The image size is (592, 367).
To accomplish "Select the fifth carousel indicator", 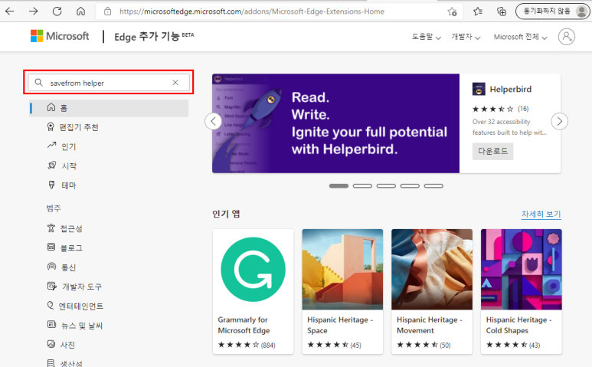I will point(433,185).
